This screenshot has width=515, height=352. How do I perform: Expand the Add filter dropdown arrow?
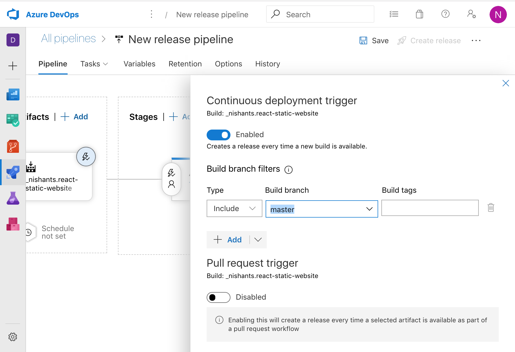tap(258, 240)
